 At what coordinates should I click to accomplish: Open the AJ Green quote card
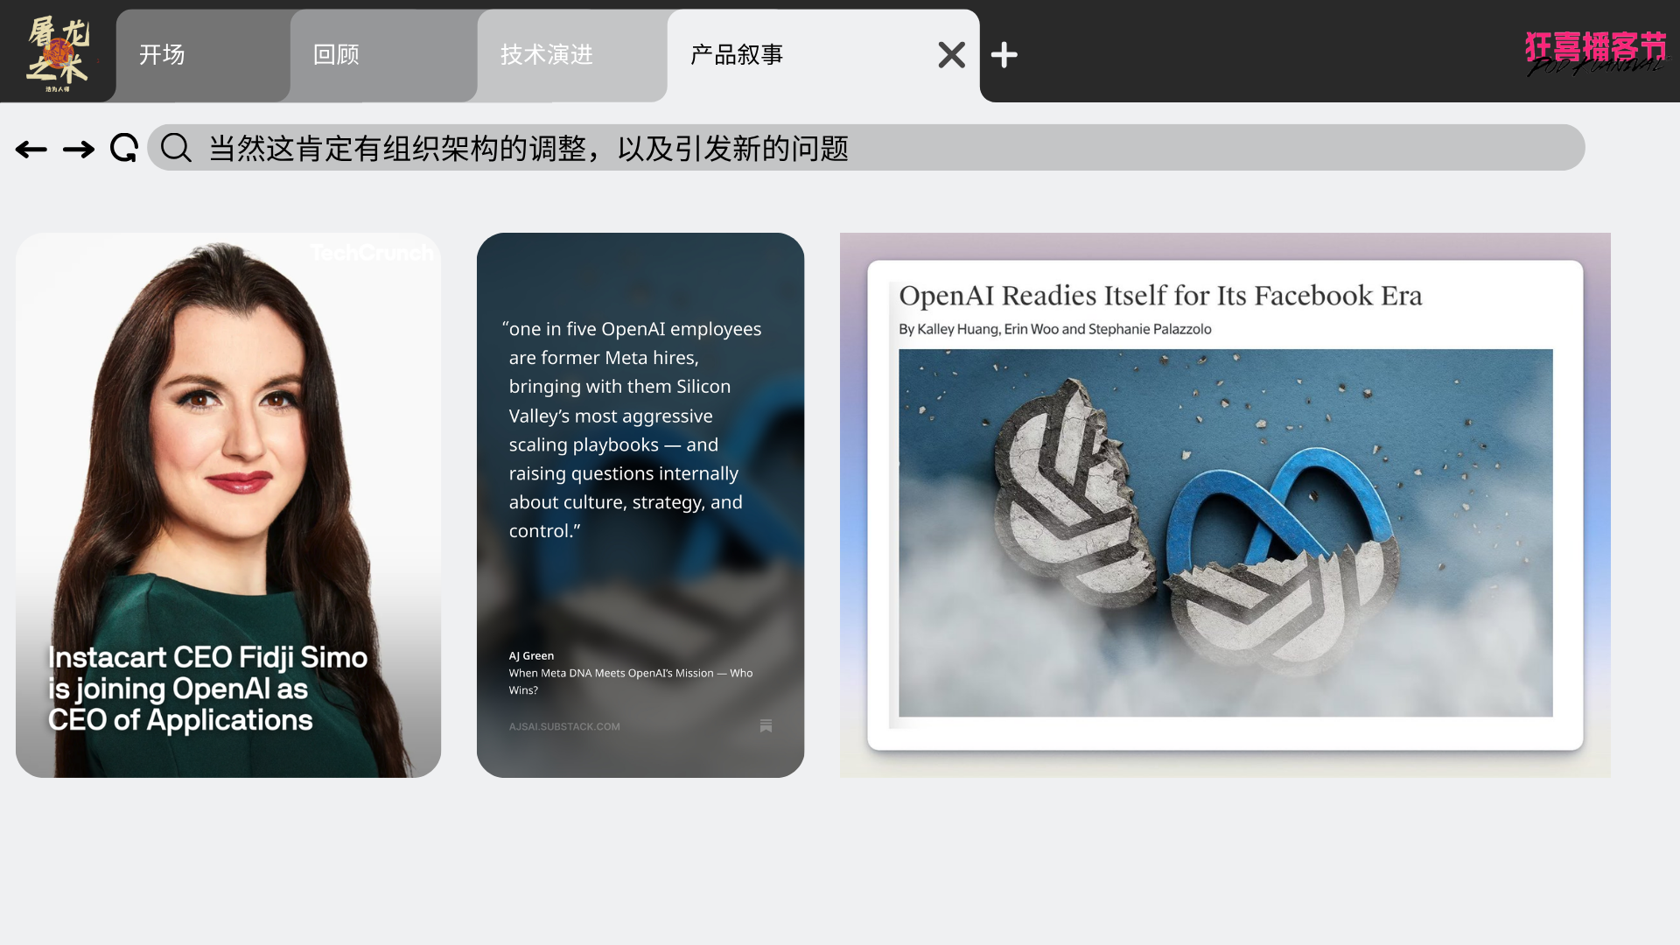point(640,505)
